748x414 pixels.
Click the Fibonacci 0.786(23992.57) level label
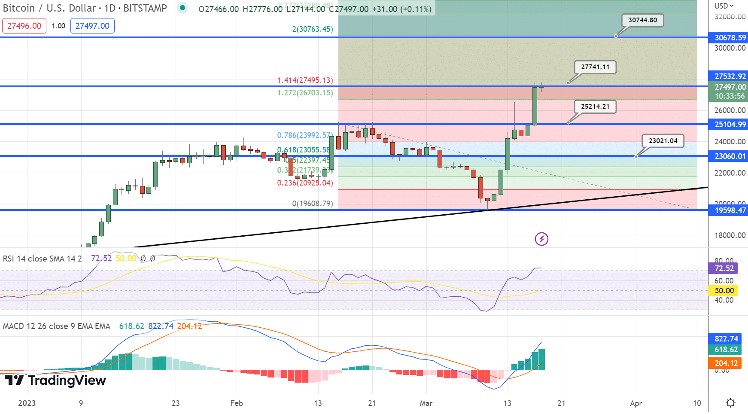point(304,135)
